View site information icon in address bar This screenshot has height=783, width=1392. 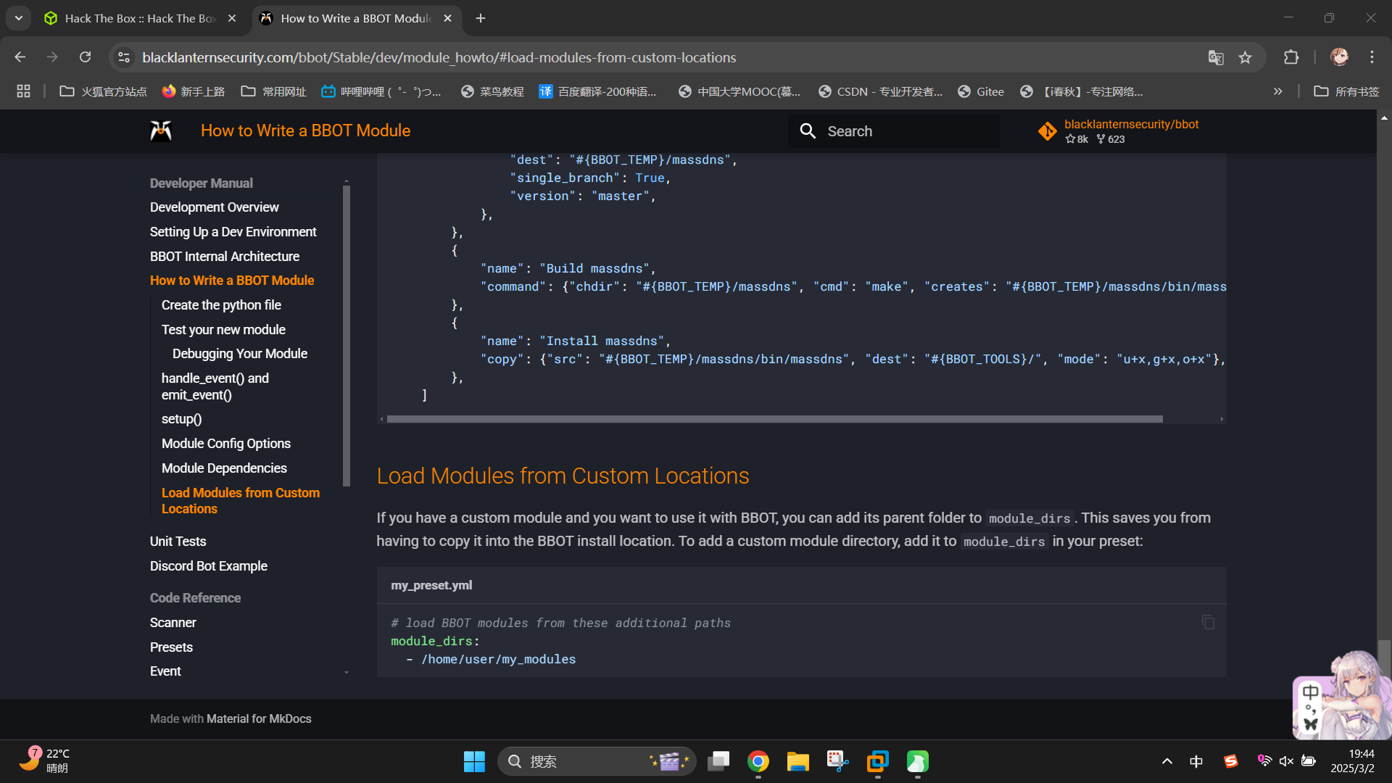[x=124, y=57]
